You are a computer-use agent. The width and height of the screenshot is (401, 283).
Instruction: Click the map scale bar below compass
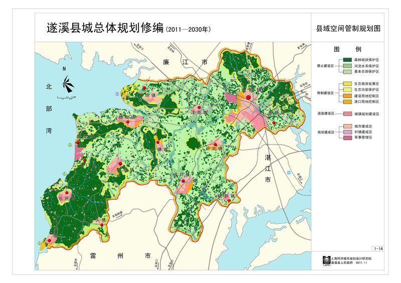[66, 96]
